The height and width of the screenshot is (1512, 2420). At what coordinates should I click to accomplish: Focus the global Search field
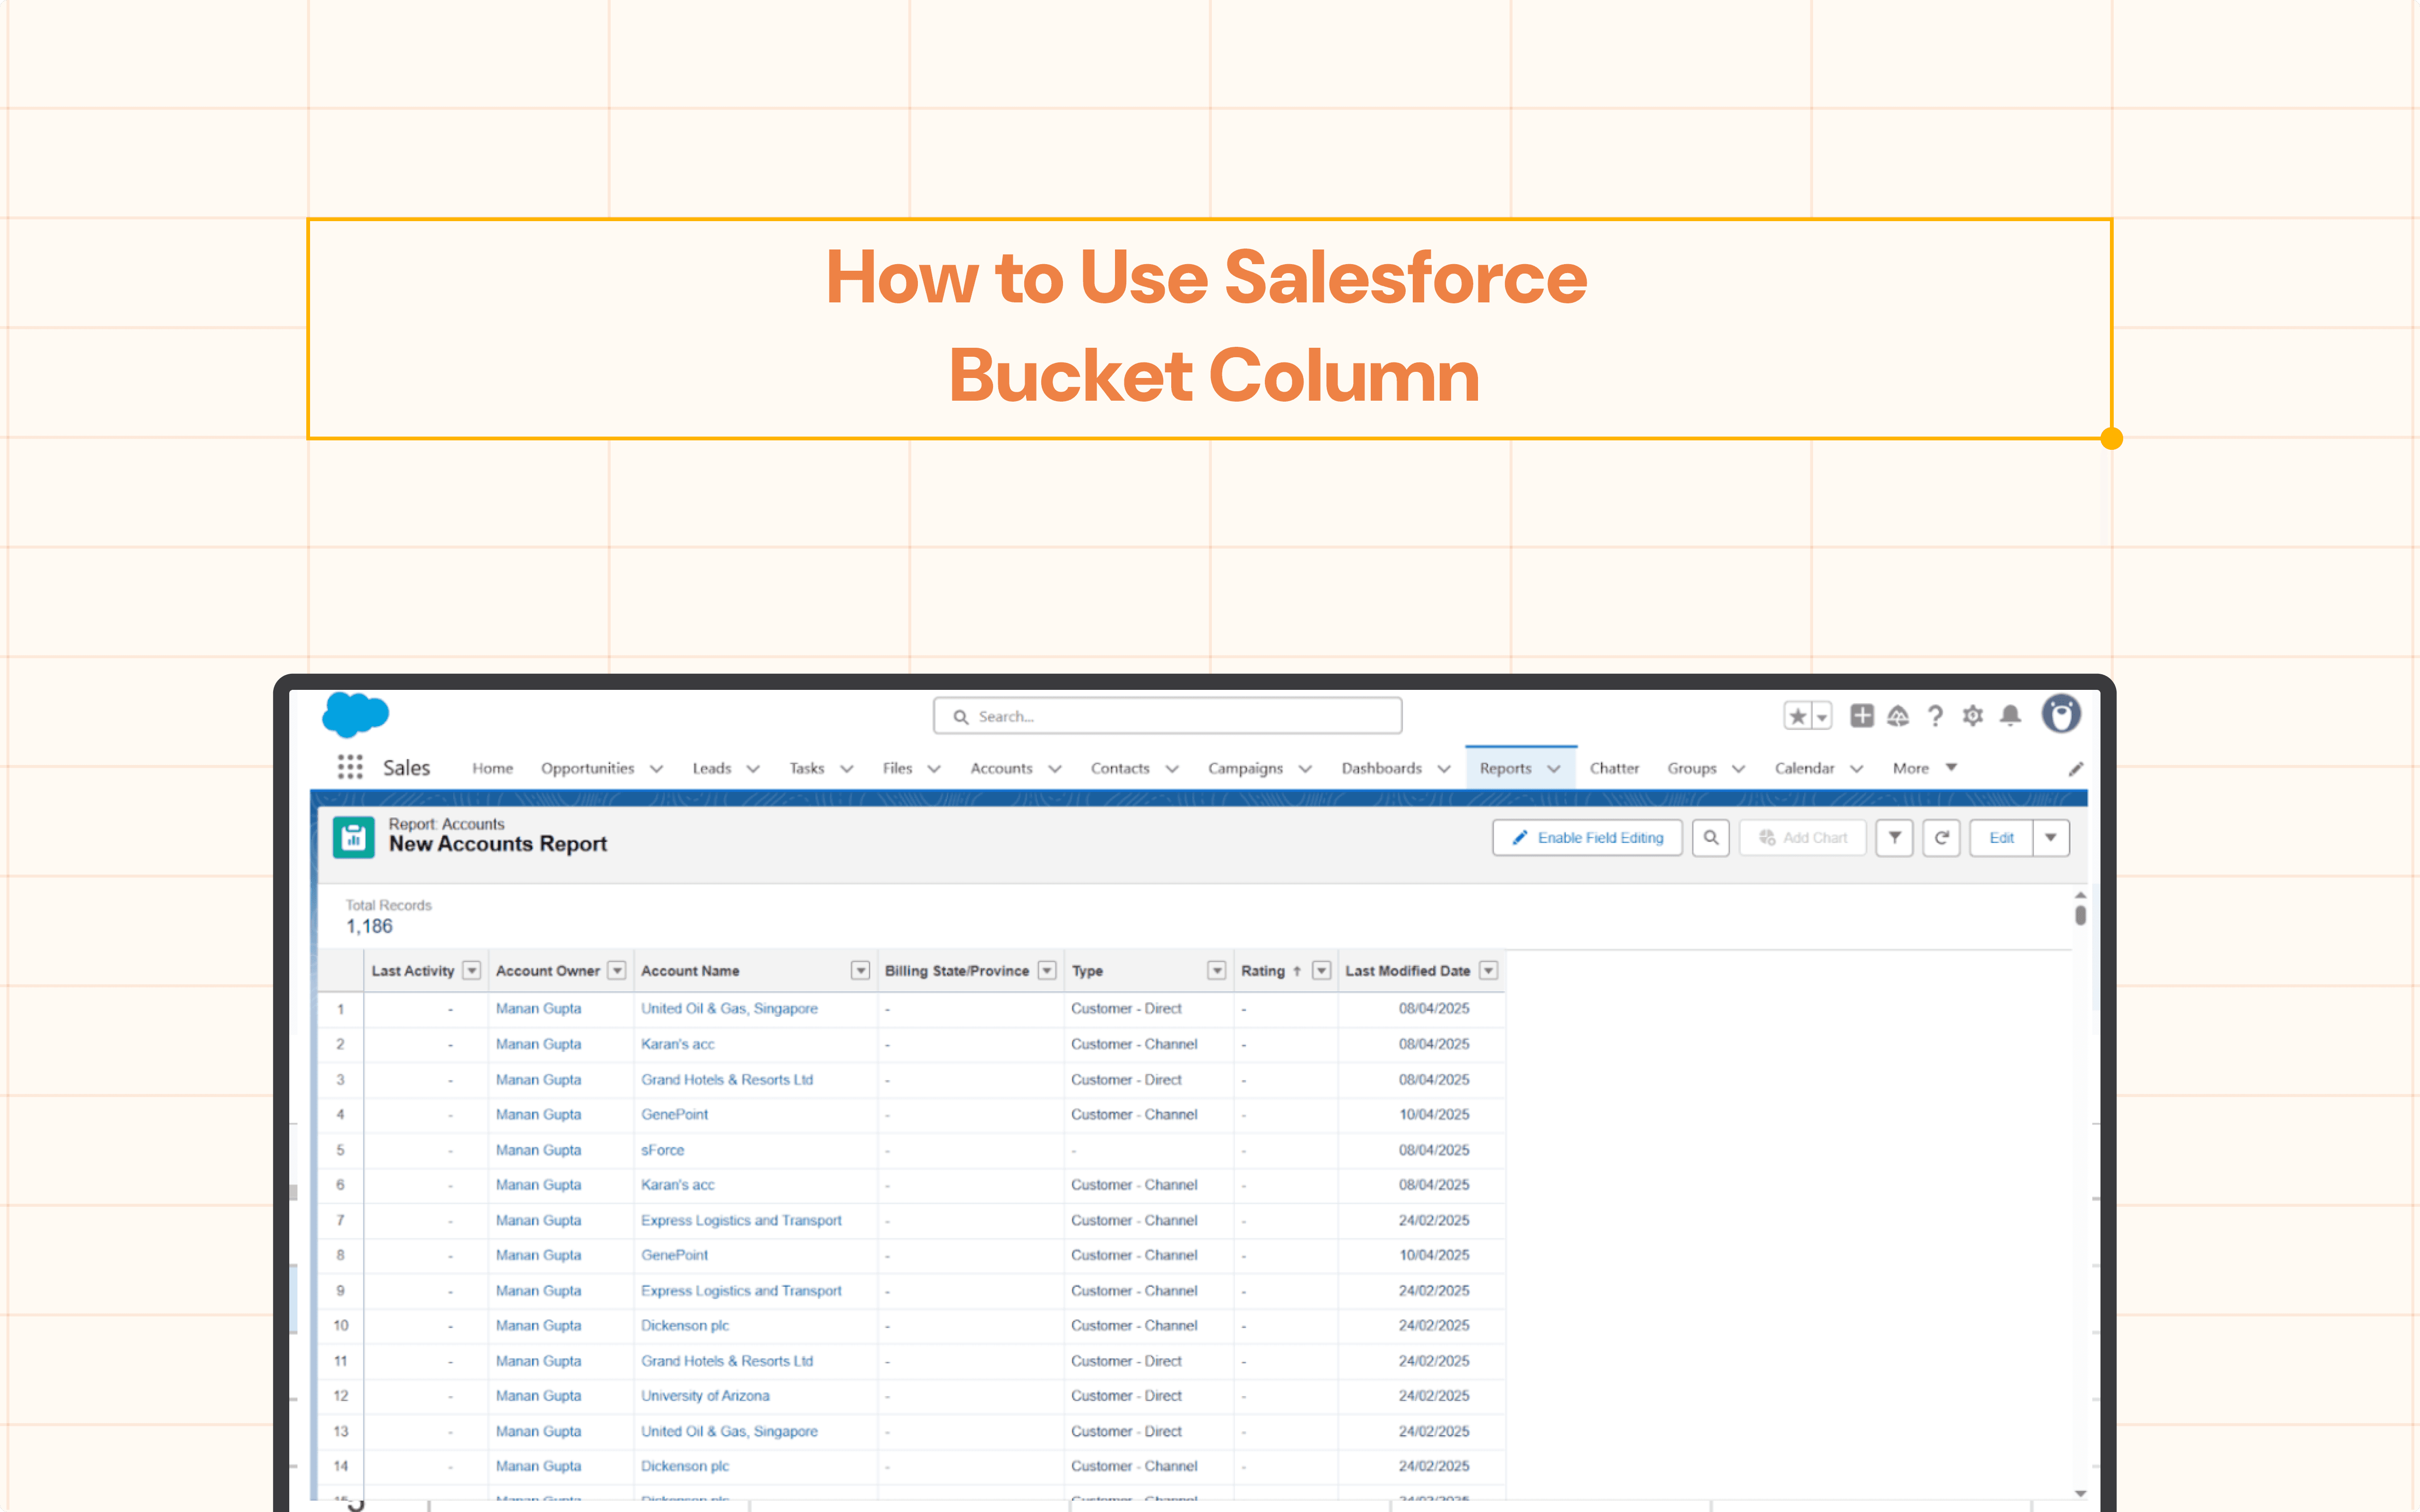click(x=1167, y=716)
